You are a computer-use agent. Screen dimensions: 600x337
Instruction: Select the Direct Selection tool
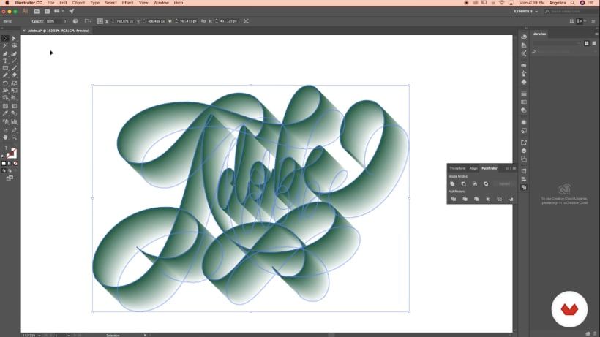[14, 39]
